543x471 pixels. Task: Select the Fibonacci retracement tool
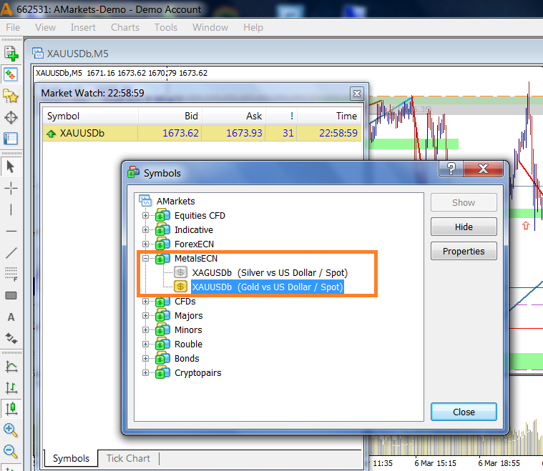[x=11, y=274]
